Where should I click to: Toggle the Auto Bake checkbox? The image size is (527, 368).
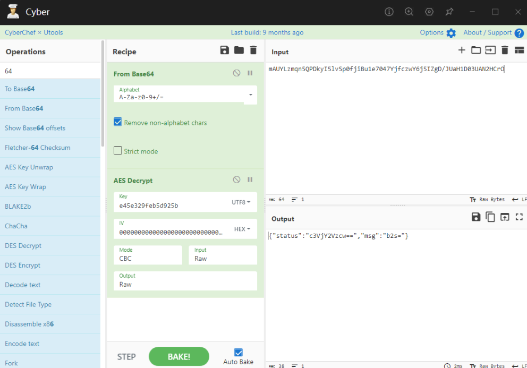click(x=239, y=352)
